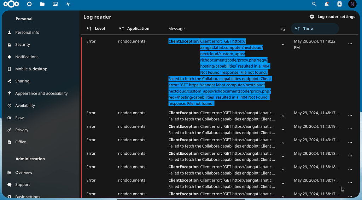Open Office settings section
Viewport: 362px width, 200px height.
[x=21, y=142]
